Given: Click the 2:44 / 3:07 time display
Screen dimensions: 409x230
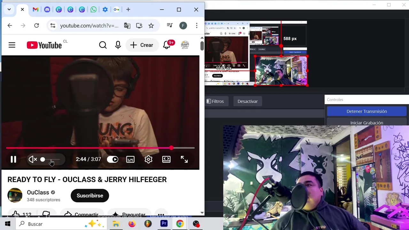Looking at the screenshot, I should pyautogui.click(x=88, y=159).
